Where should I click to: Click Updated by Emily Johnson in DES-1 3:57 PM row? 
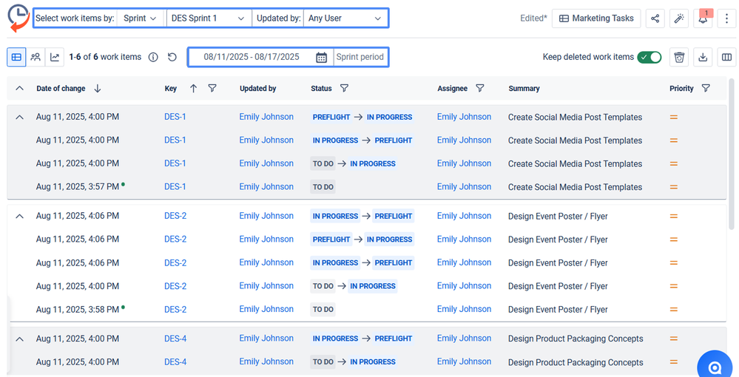coord(266,186)
